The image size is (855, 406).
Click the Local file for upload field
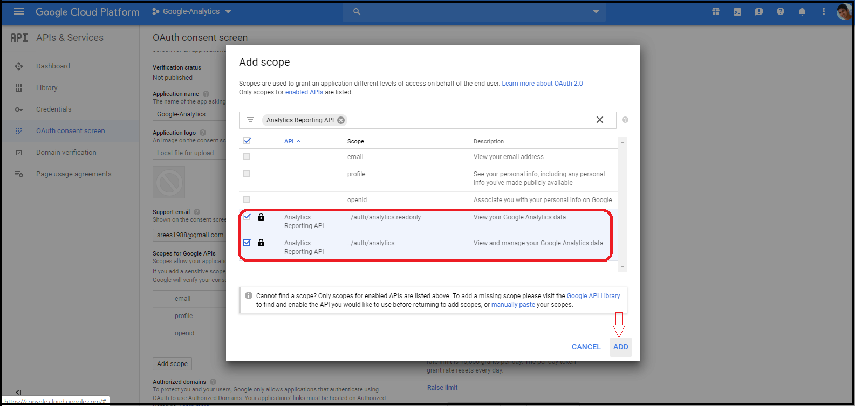coord(189,153)
